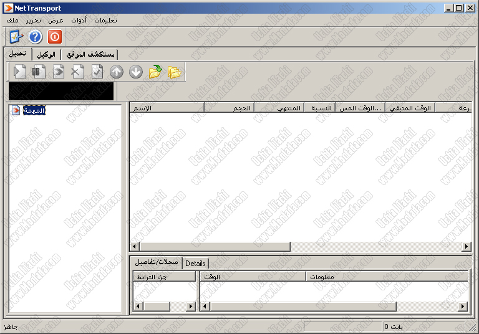Select the Details tab in bottom panel
The height and width of the screenshot is (334, 479).
[x=195, y=263]
